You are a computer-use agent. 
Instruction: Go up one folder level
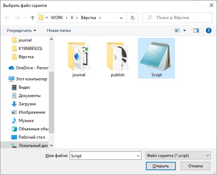click(x=33, y=18)
